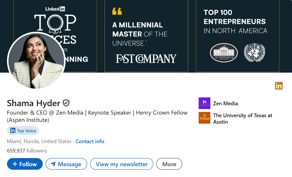Open the Zen Media company link
This screenshot has width=292, height=177.
(x=225, y=103)
